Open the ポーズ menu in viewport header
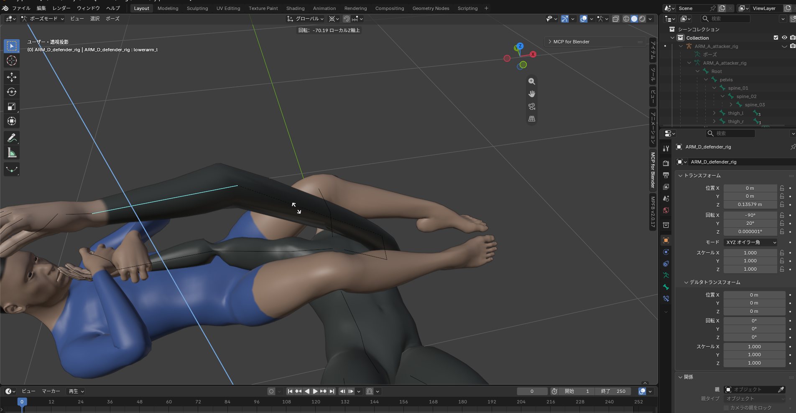Screen dimensions: 796x413 click(x=112, y=19)
